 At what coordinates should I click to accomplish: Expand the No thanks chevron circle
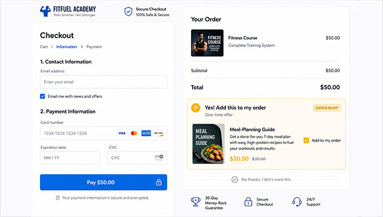point(234,179)
